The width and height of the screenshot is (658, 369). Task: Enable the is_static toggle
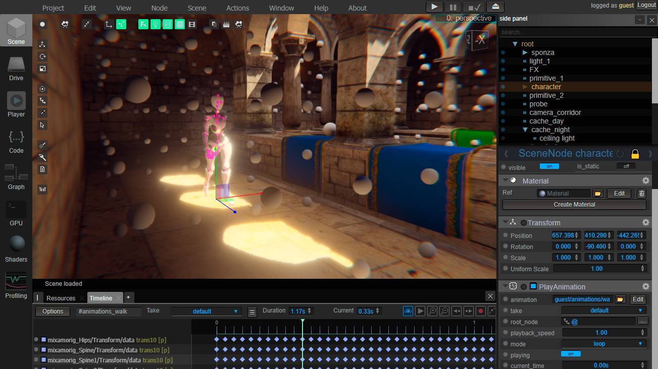[x=626, y=166]
